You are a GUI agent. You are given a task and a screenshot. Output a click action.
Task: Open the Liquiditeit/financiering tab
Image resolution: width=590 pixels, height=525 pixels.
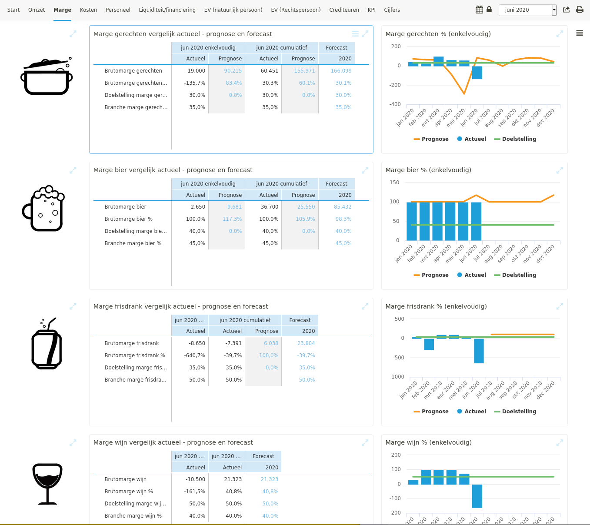pos(167,10)
